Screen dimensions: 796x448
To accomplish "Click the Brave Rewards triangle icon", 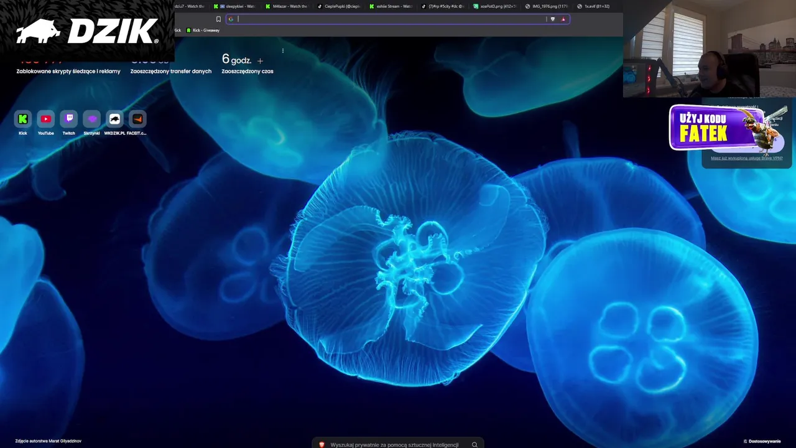I will [563, 19].
